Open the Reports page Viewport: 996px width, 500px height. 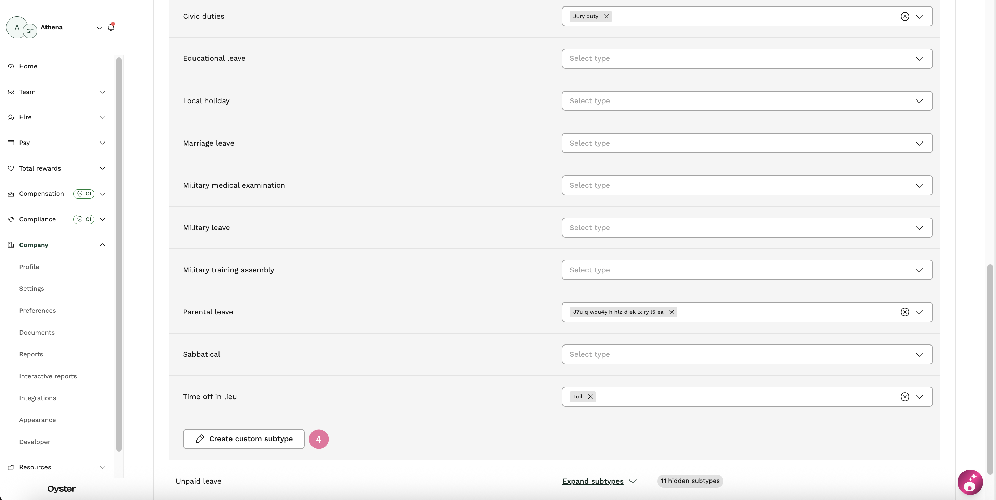pos(31,354)
